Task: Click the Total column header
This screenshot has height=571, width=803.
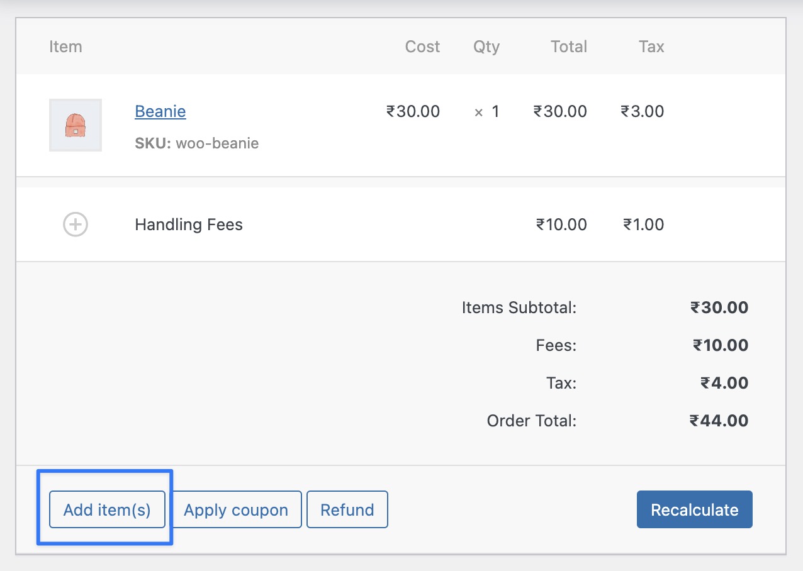Action: pos(569,47)
